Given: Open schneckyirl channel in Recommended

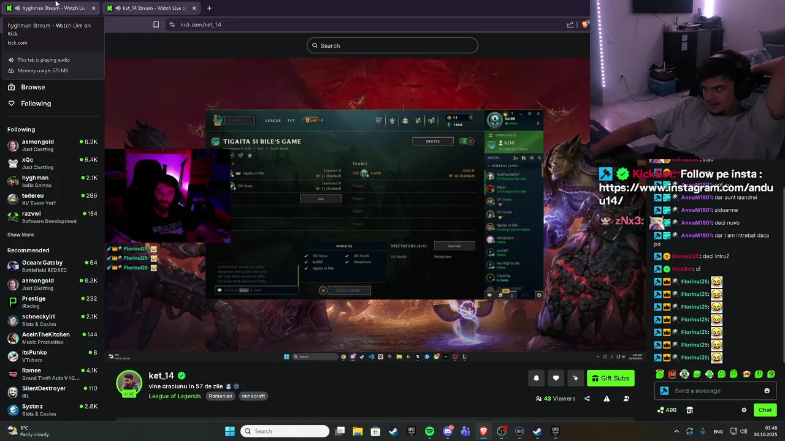Looking at the screenshot, I should point(52,320).
